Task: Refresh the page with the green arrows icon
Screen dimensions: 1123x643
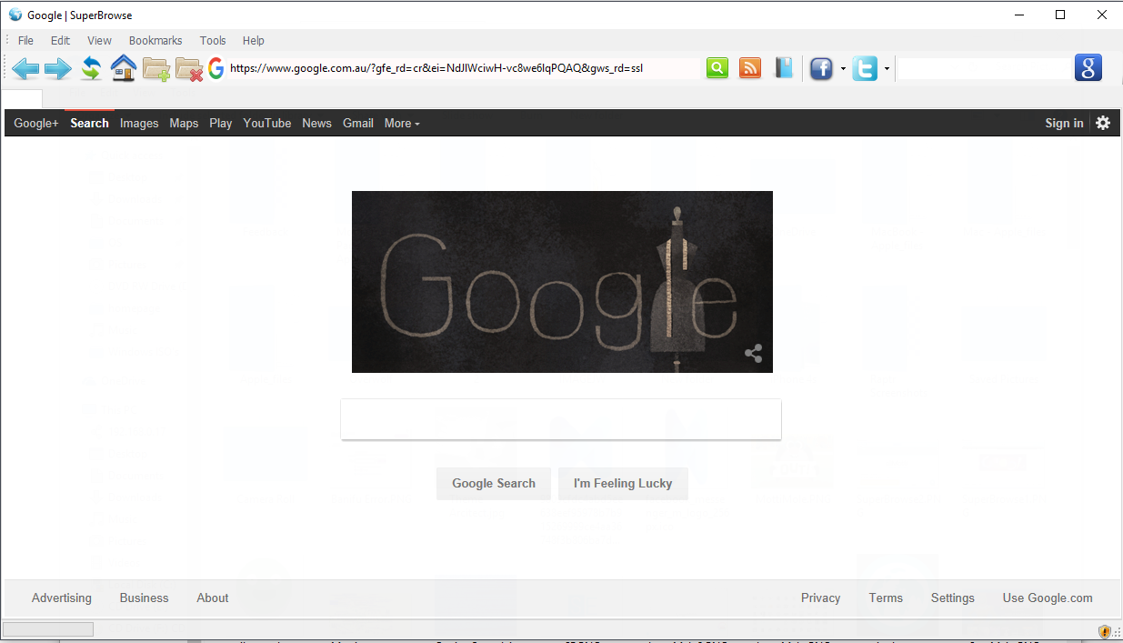Action: (x=91, y=68)
